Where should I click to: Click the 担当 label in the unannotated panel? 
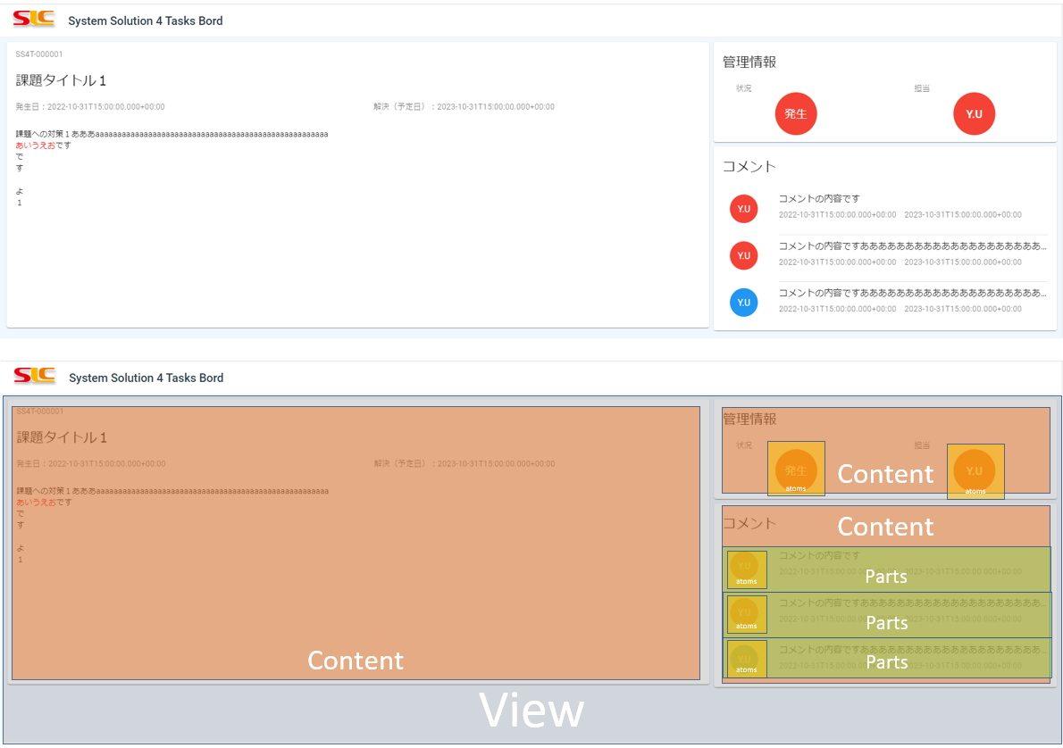922,88
